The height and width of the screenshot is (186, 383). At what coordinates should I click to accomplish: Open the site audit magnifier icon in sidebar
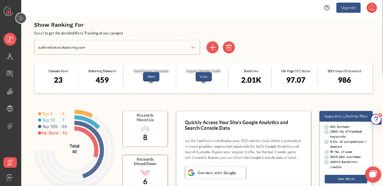[x=10, y=74]
